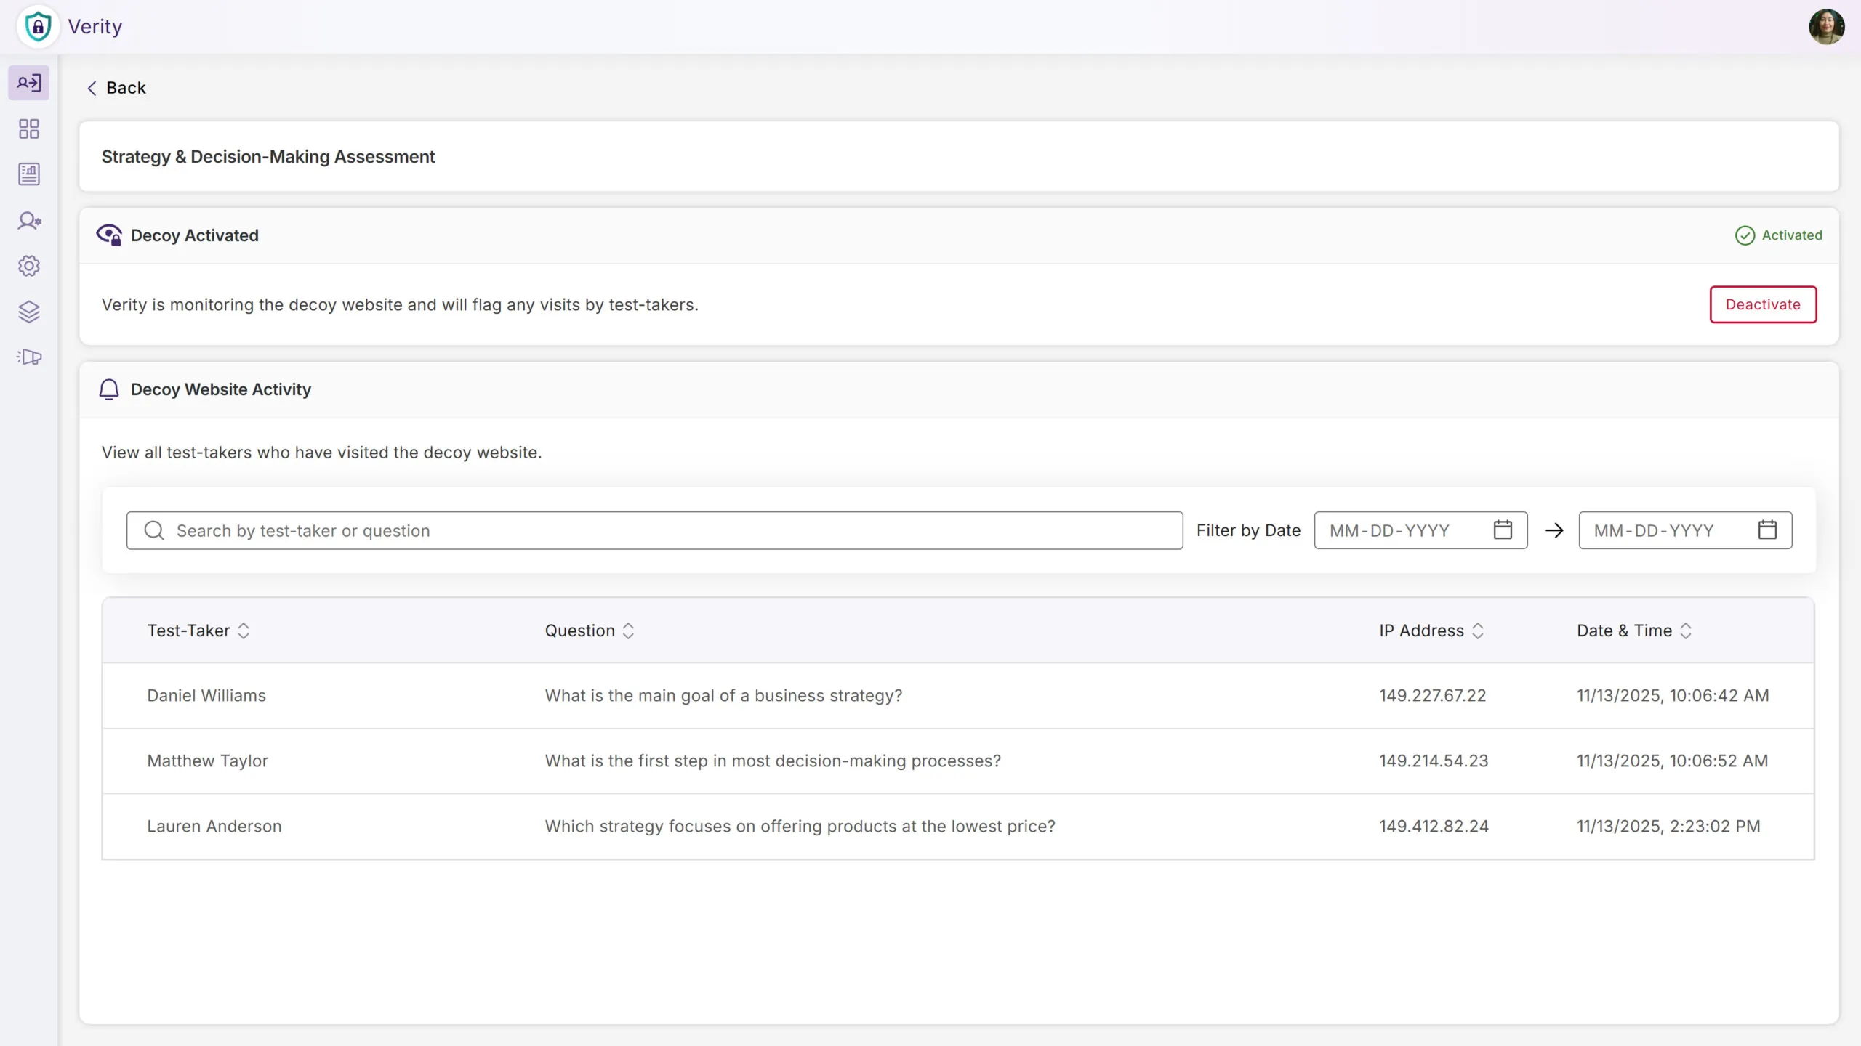Screen dimensions: 1861x1046
Task: Select the test-taker login sidebar icon
Action: coord(29,83)
